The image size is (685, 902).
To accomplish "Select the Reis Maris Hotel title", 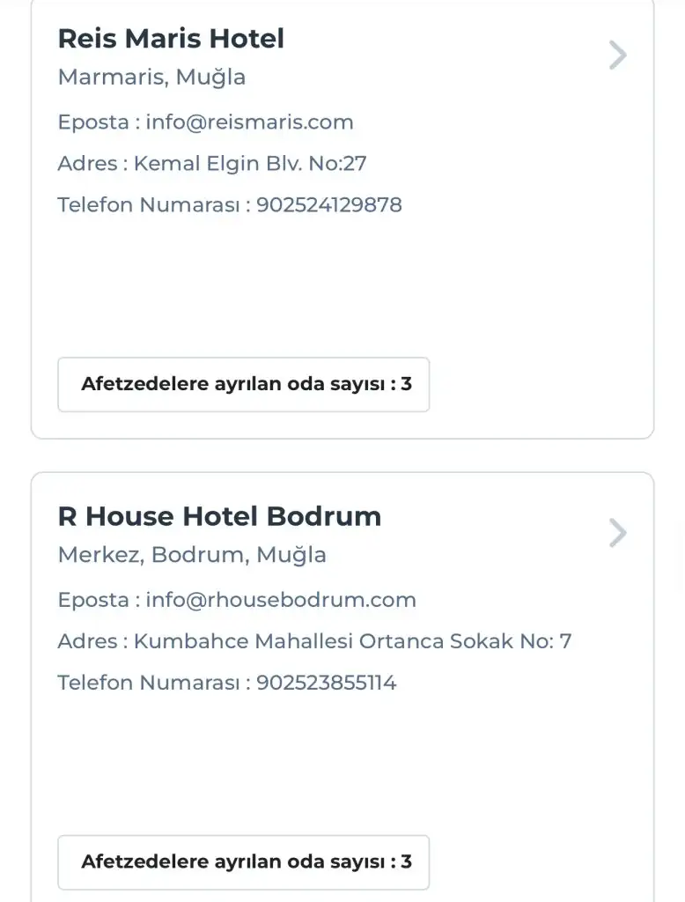I will [171, 39].
